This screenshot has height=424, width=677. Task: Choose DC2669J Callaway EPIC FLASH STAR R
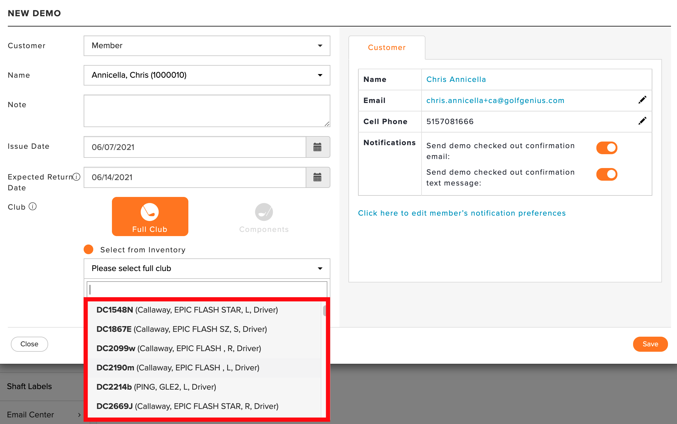click(x=205, y=406)
